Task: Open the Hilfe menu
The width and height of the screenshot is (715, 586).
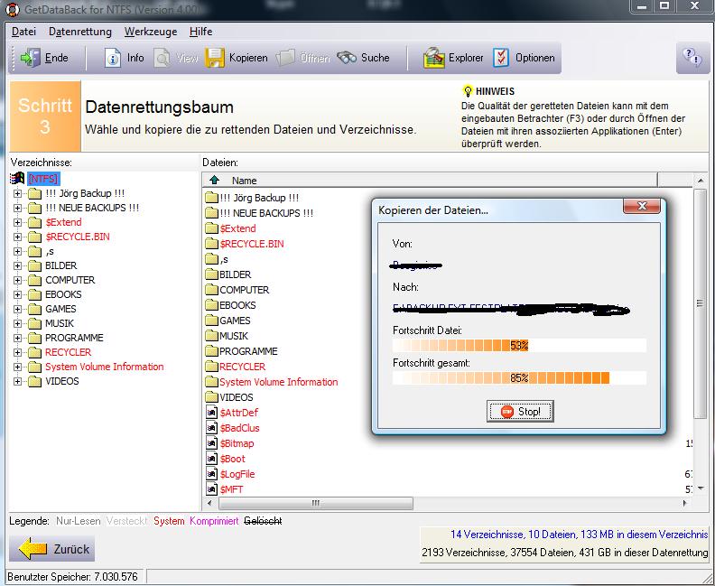Action: pos(200,32)
